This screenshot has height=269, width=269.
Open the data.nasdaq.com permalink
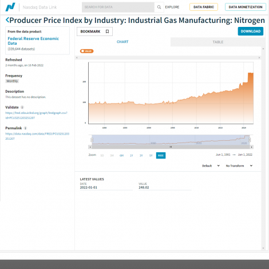(37, 136)
